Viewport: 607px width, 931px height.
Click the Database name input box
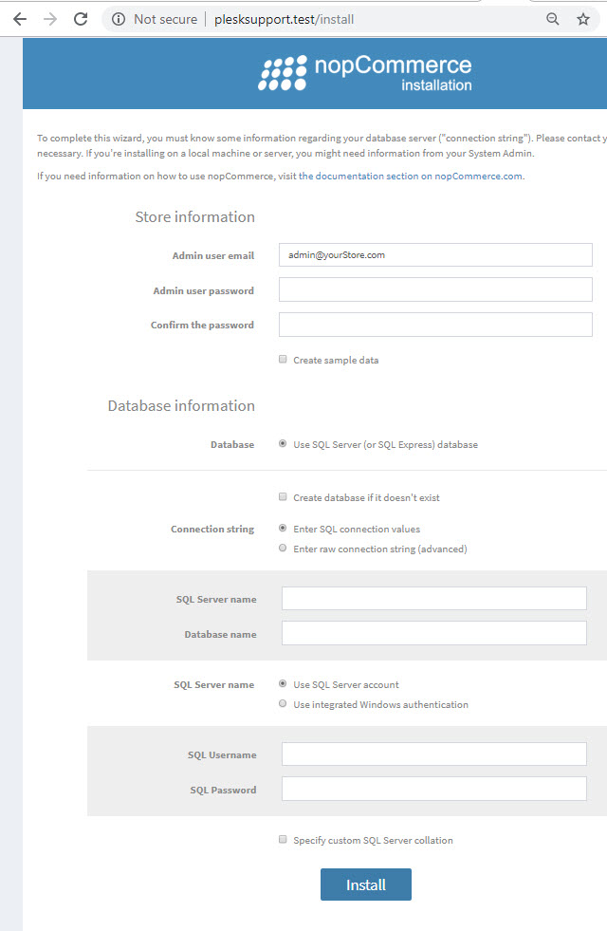(434, 634)
